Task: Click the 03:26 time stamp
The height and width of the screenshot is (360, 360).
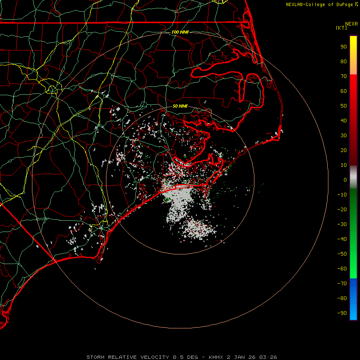Action: 268,357
